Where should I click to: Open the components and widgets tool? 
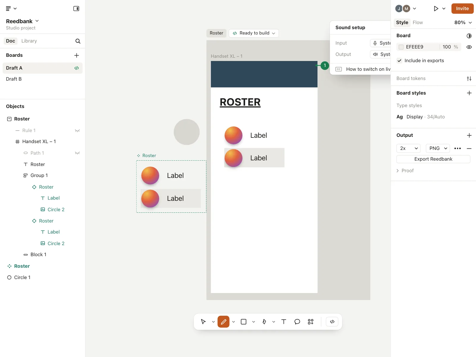point(311,322)
